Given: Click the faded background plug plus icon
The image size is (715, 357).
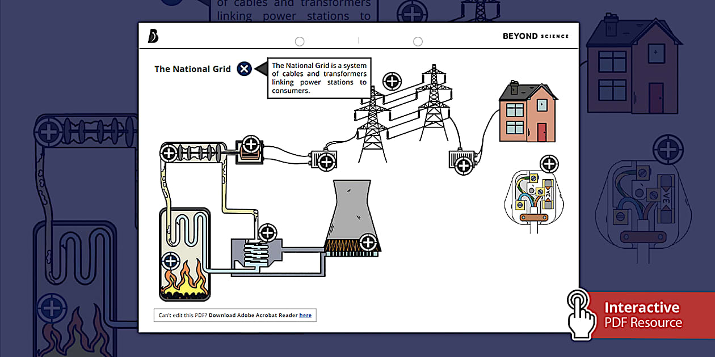Looking at the screenshot, I should 667,150.
